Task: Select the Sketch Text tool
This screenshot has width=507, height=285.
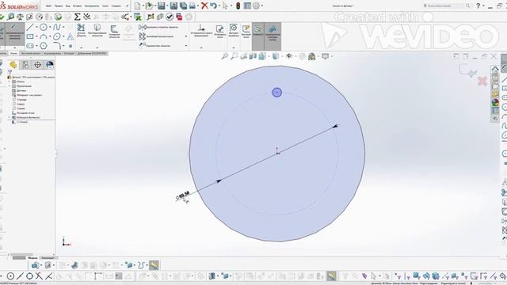Action: [x=71, y=36]
